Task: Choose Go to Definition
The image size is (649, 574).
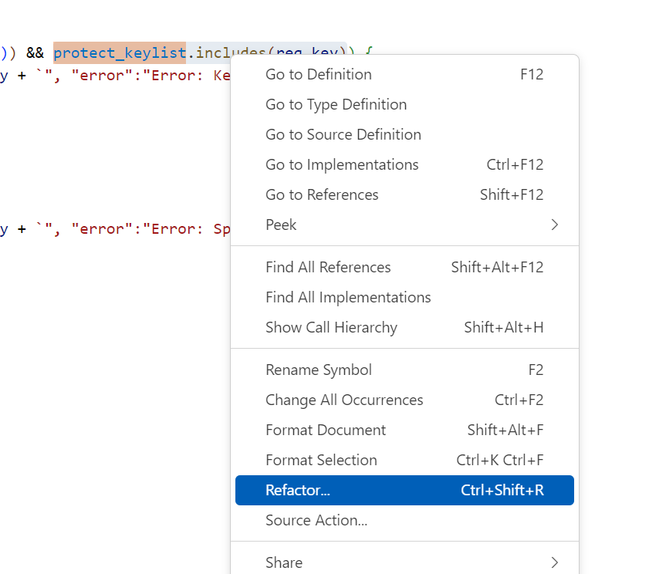Action: [319, 75]
